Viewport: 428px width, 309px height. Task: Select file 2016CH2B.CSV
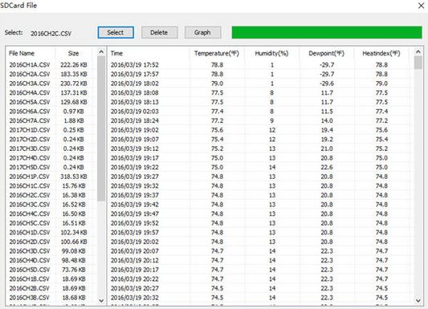[30, 288]
